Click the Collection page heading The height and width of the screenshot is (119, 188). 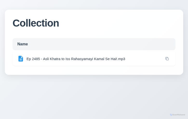coord(36,23)
